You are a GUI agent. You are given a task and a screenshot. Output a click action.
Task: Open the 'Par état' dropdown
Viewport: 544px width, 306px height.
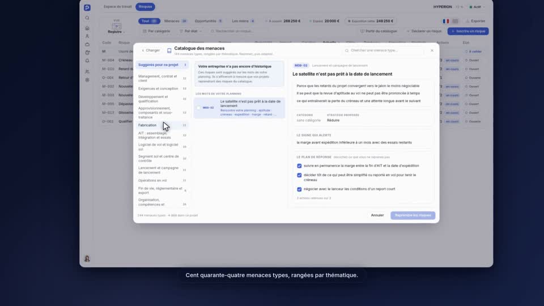click(x=191, y=31)
